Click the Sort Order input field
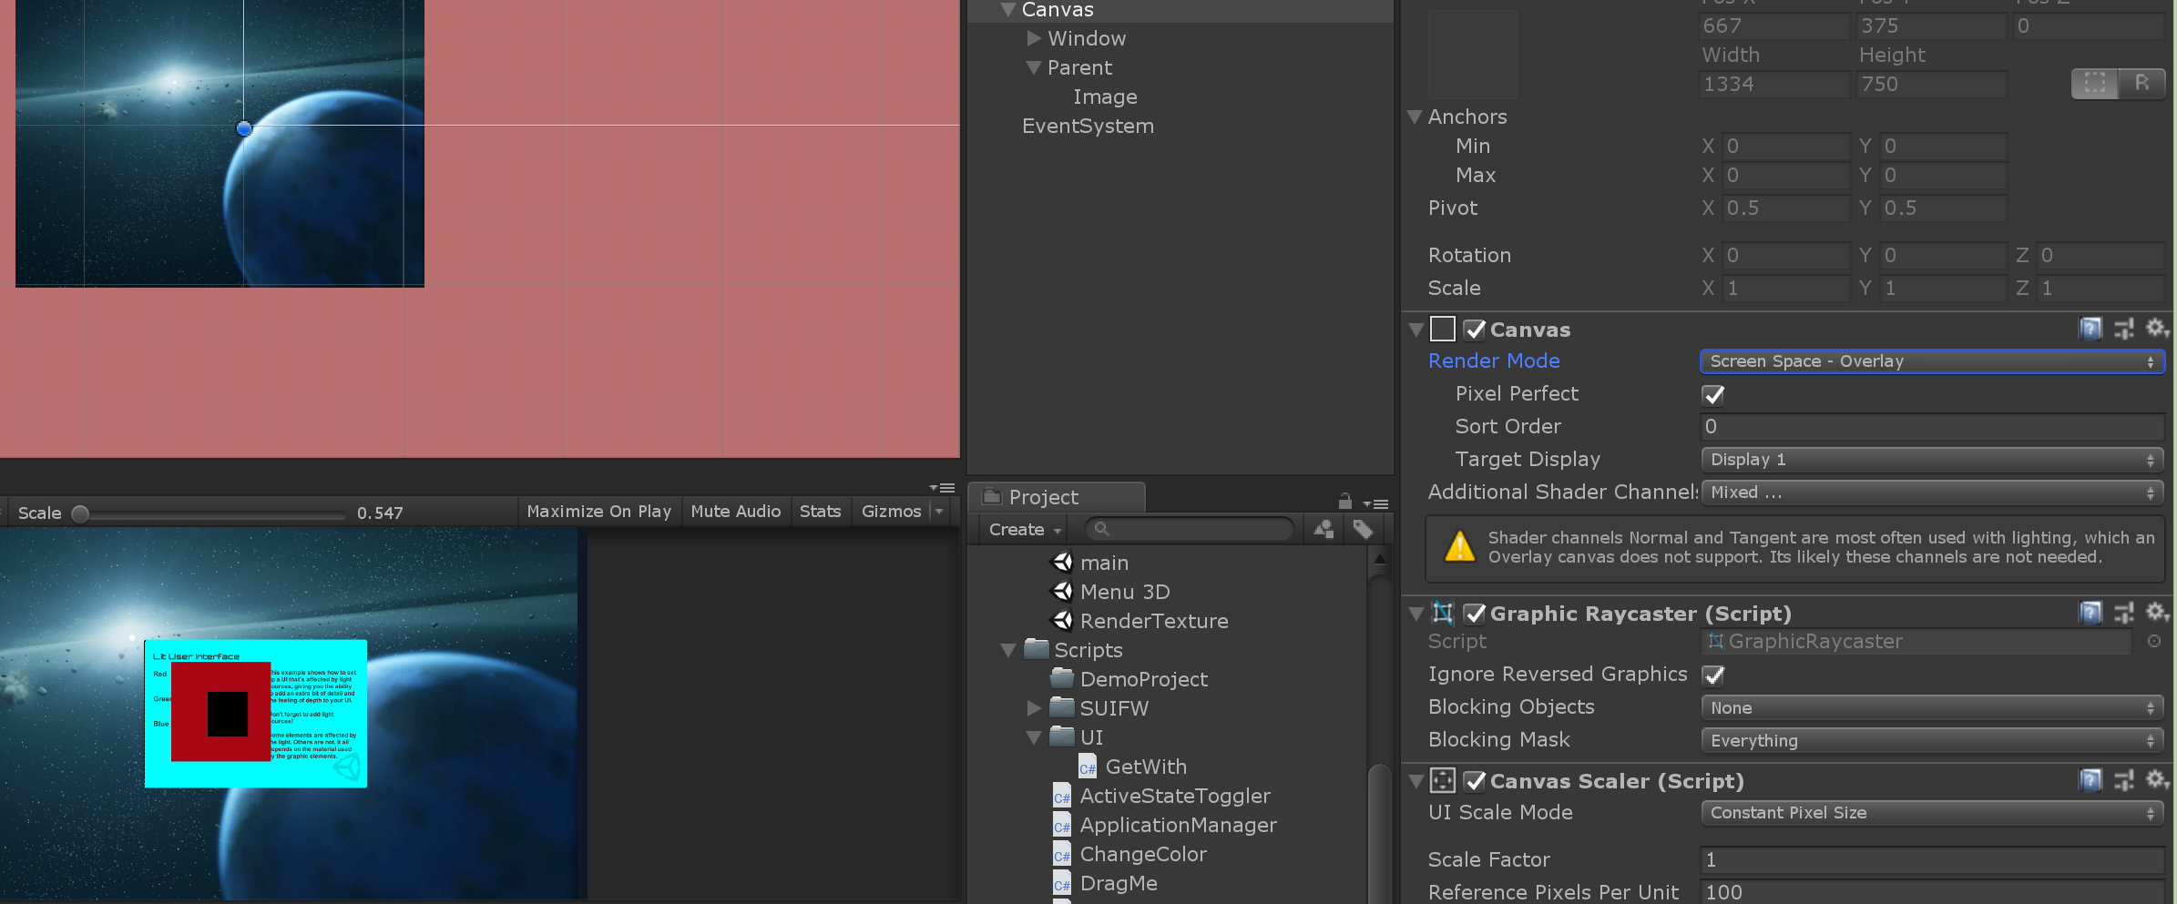The width and height of the screenshot is (2177, 904). click(x=1932, y=427)
